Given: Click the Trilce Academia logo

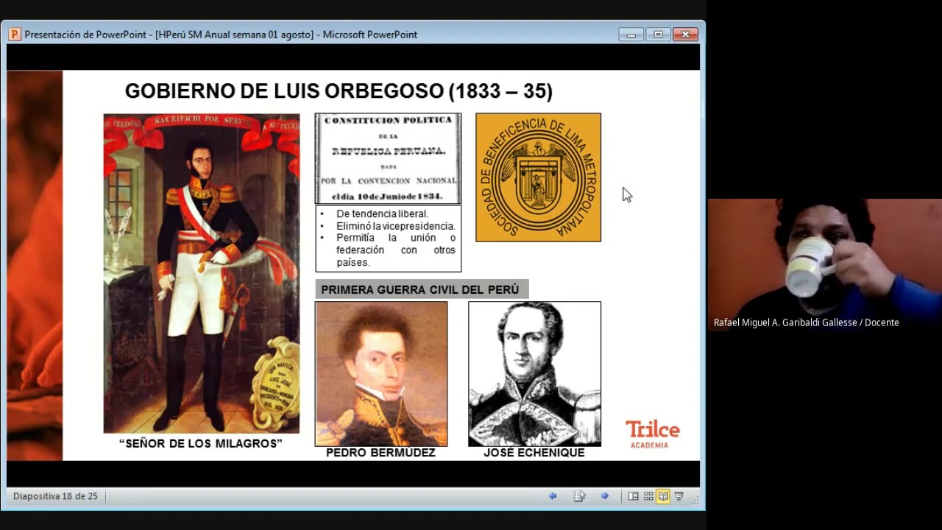Looking at the screenshot, I should point(653,434).
